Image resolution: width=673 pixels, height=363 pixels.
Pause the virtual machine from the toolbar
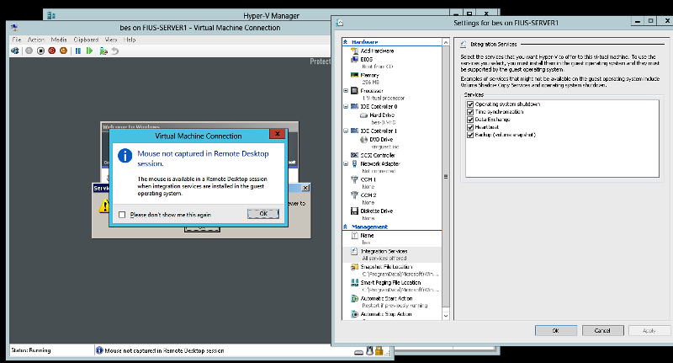(78, 51)
